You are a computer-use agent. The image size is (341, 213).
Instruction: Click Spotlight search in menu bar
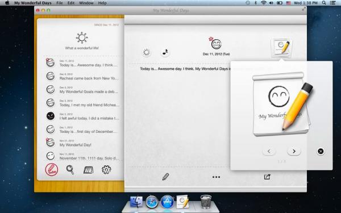[324, 3]
